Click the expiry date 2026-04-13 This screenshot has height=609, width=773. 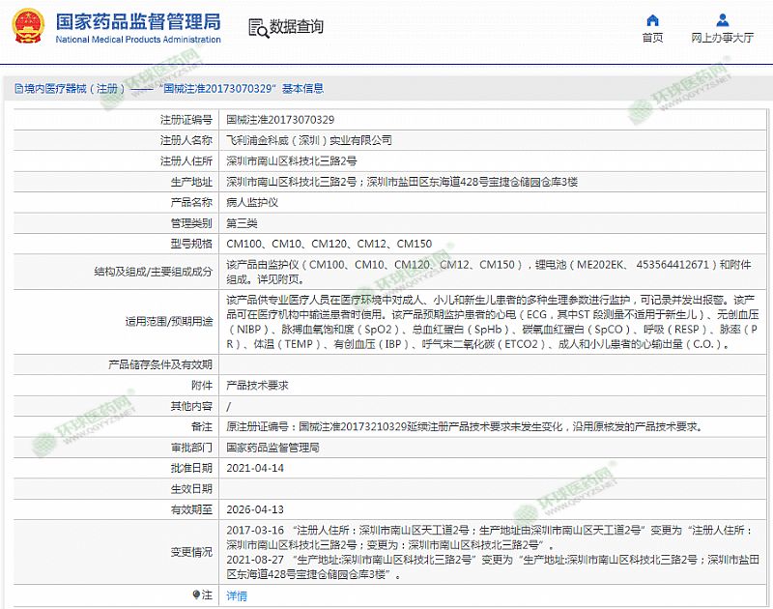[x=255, y=508]
